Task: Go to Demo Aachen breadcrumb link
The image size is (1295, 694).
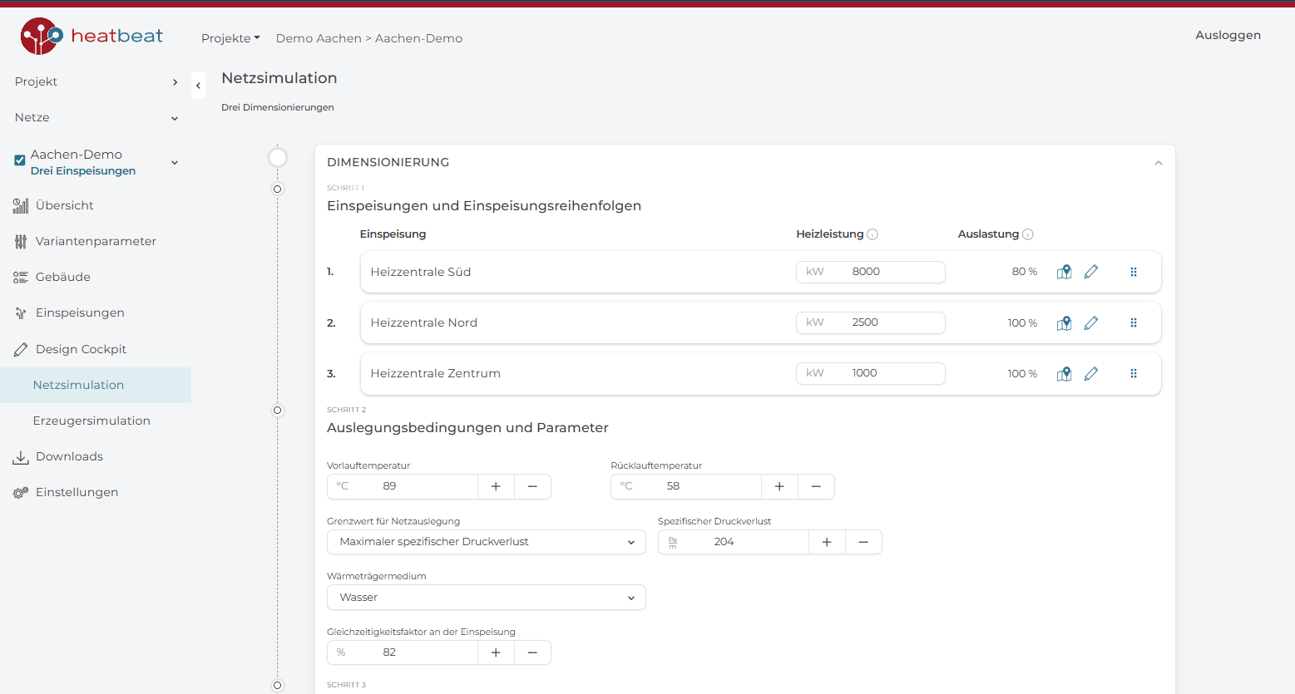Action: coord(319,38)
